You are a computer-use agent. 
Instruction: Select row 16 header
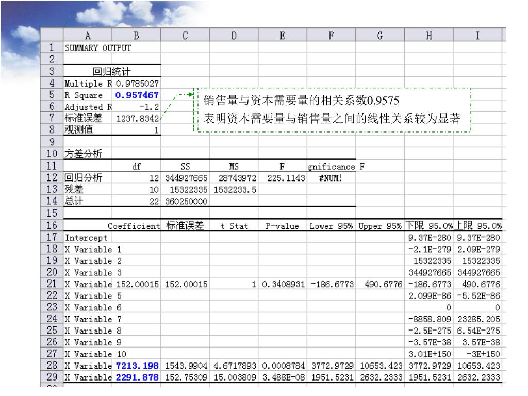pos(52,225)
